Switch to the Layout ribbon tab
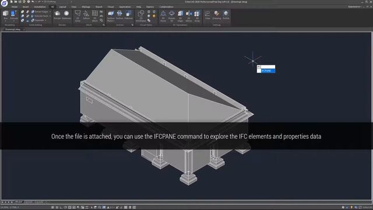 [62, 7]
